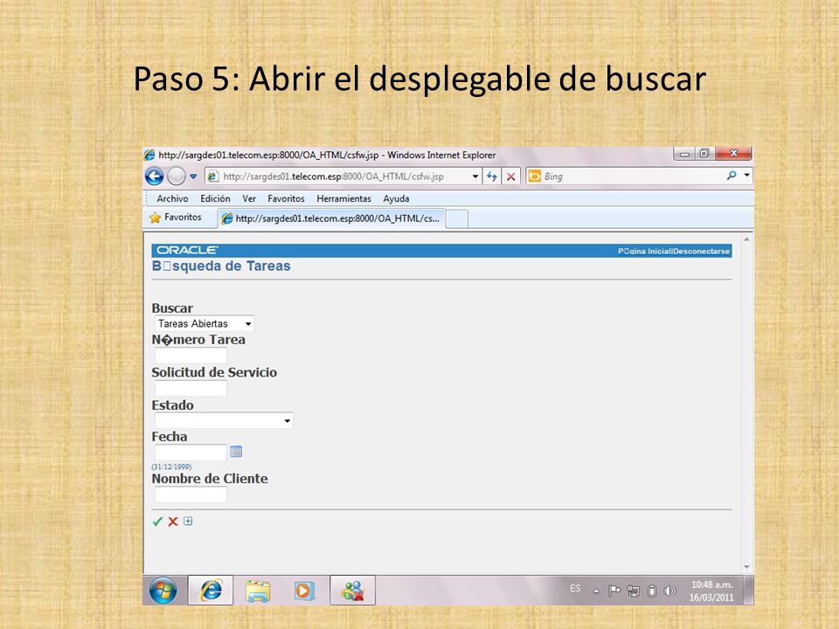Click the page scrollbar up arrow
Screen dimensions: 839x629
click(746, 239)
